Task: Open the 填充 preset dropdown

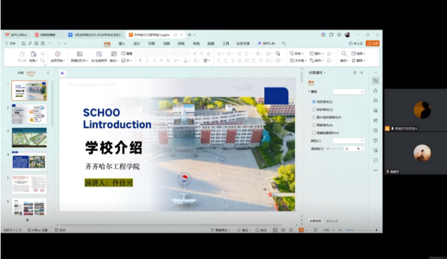Action: click(x=349, y=92)
